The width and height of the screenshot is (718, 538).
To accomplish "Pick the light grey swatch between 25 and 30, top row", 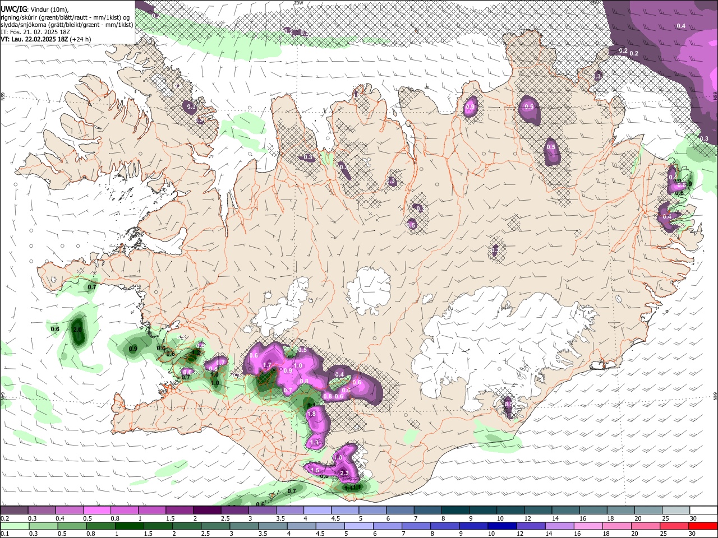I will (676, 511).
